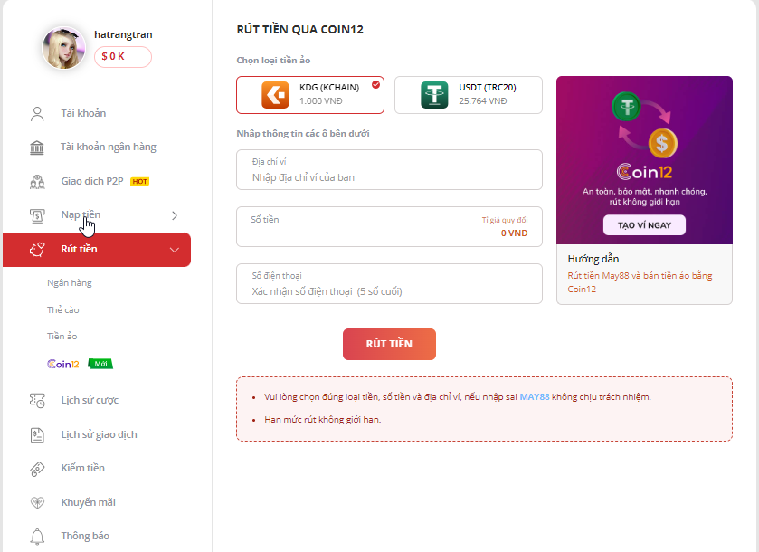This screenshot has height=552, width=759.
Task: Select USDT (TRC20) coin option
Action: pos(468,95)
